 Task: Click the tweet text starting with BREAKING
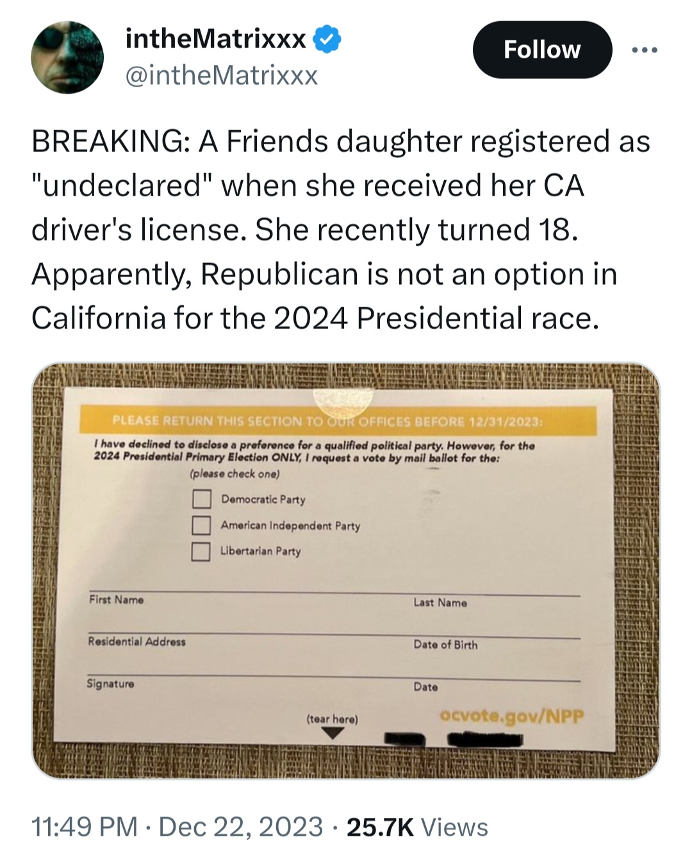(341, 230)
